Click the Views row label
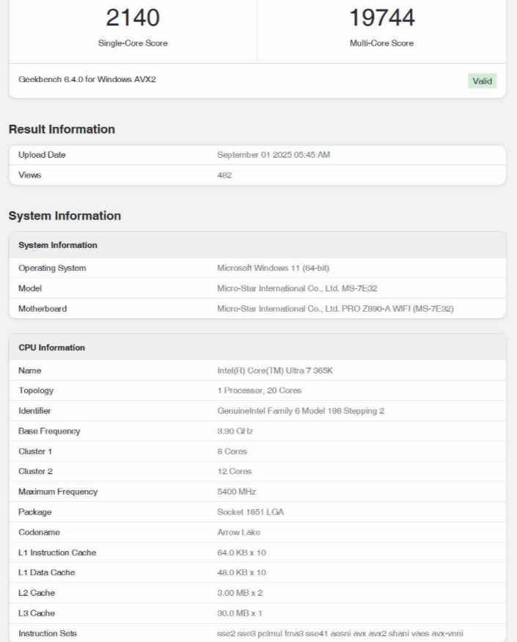The height and width of the screenshot is (642, 517). click(x=29, y=175)
